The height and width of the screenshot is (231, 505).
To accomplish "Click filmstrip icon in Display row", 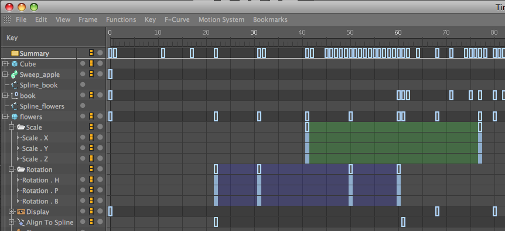I will (91, 211).
